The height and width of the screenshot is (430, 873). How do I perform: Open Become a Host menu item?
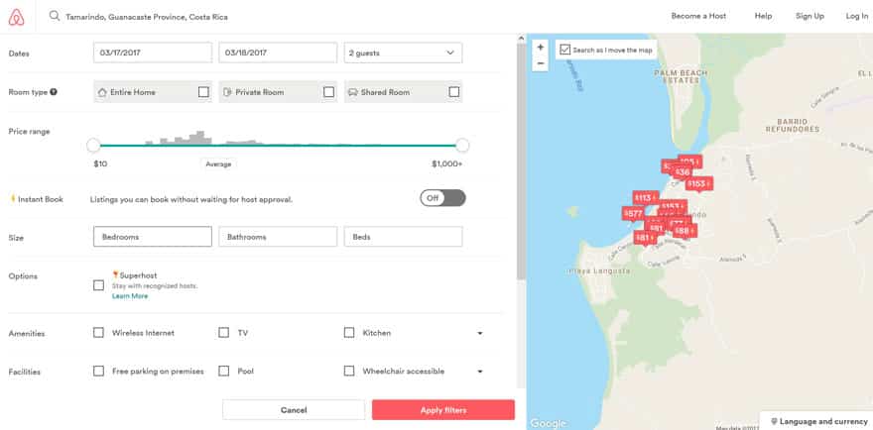coord(698,16)
